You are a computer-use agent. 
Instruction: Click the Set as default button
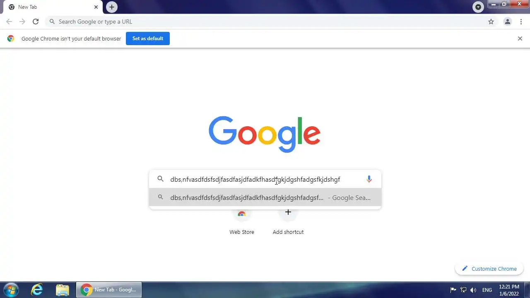[x=148, y=38]
